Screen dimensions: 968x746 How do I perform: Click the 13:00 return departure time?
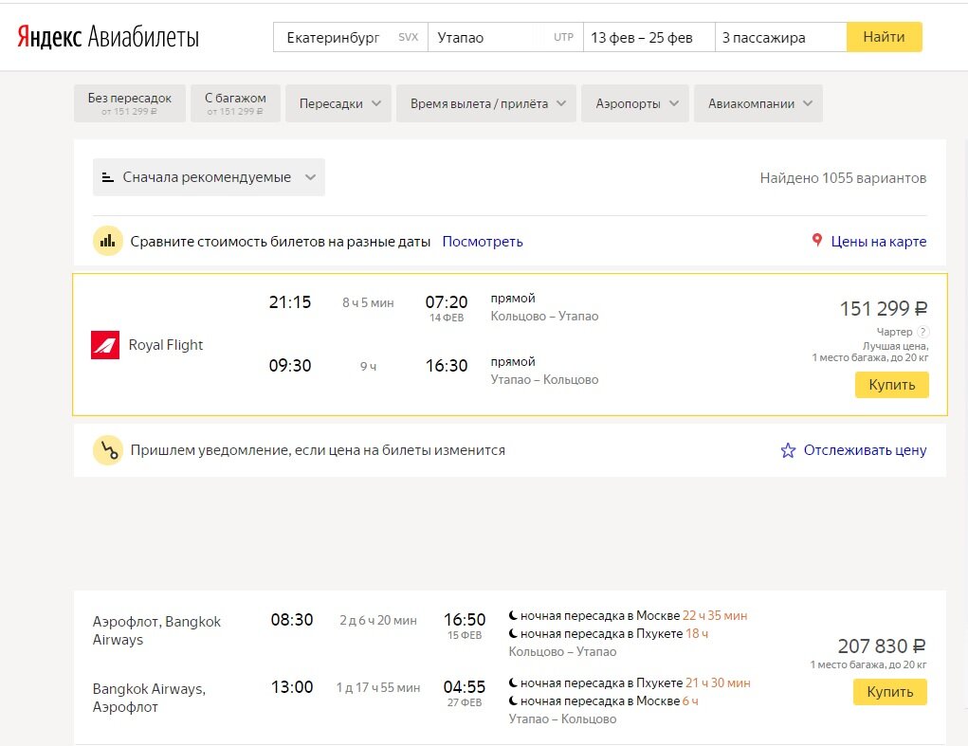coord(292,687)
